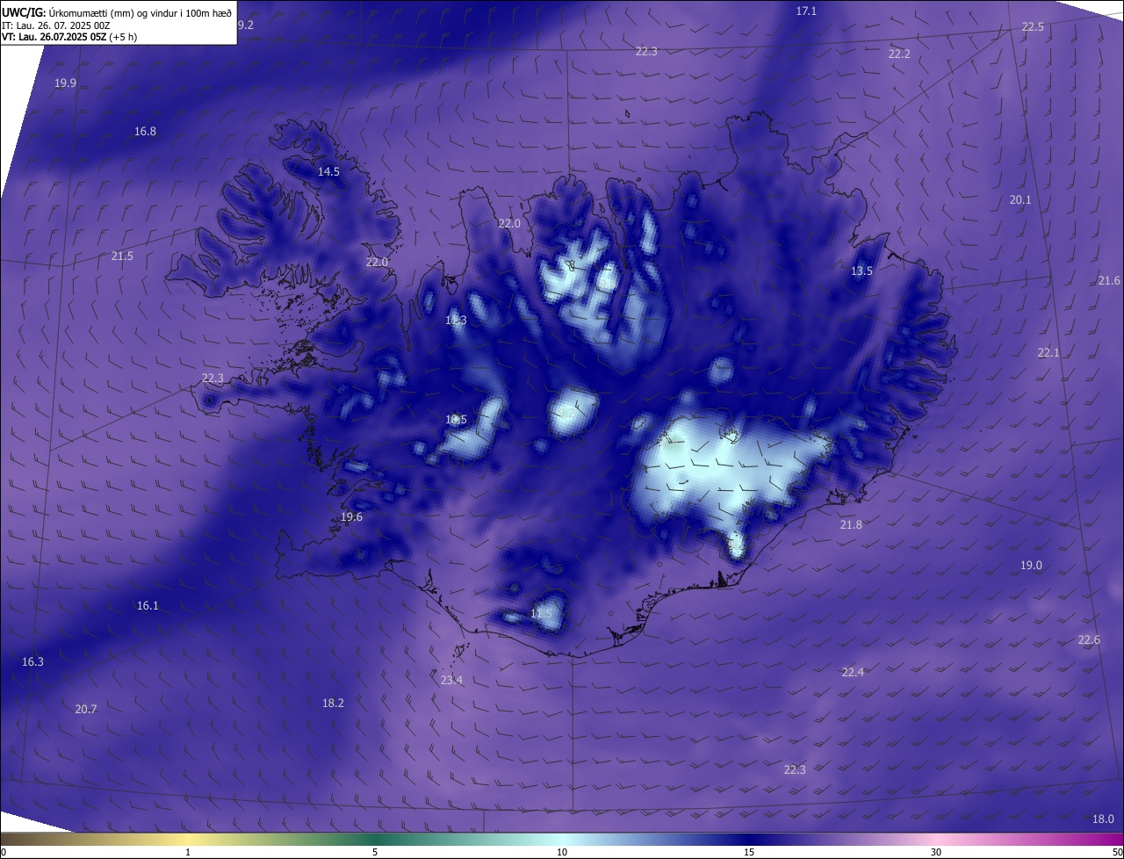Click the 14.3 value label
Viewport: 1124px width, 859px height.
coord(456,321)
